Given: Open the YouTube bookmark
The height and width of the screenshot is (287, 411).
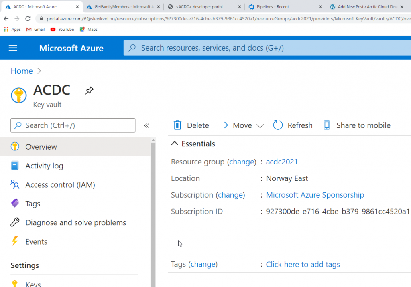Looking at the screenshot, I should coord(62,29).
